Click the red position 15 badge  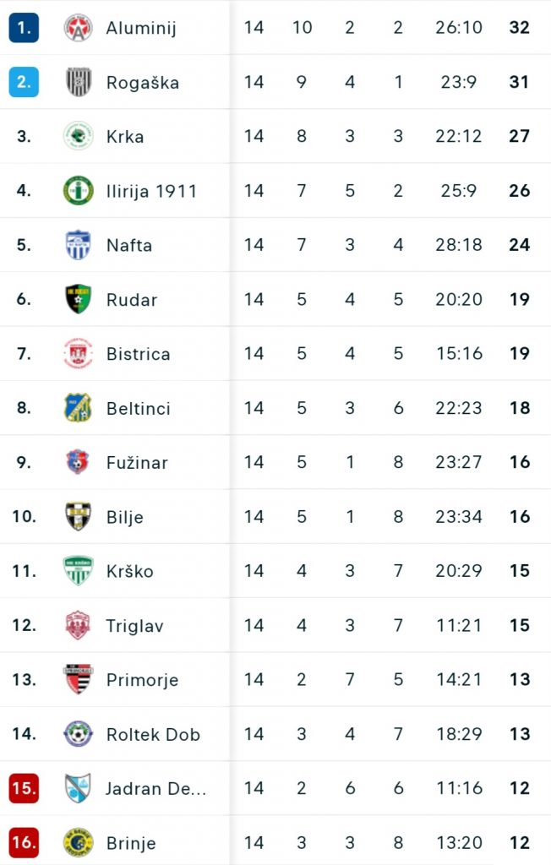click(24, 788)
